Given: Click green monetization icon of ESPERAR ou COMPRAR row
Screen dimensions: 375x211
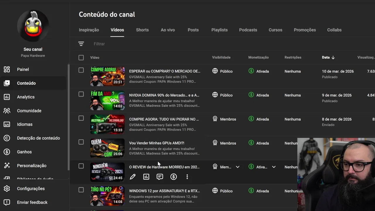Looking at the screenshot, I should tap(251, 71).
